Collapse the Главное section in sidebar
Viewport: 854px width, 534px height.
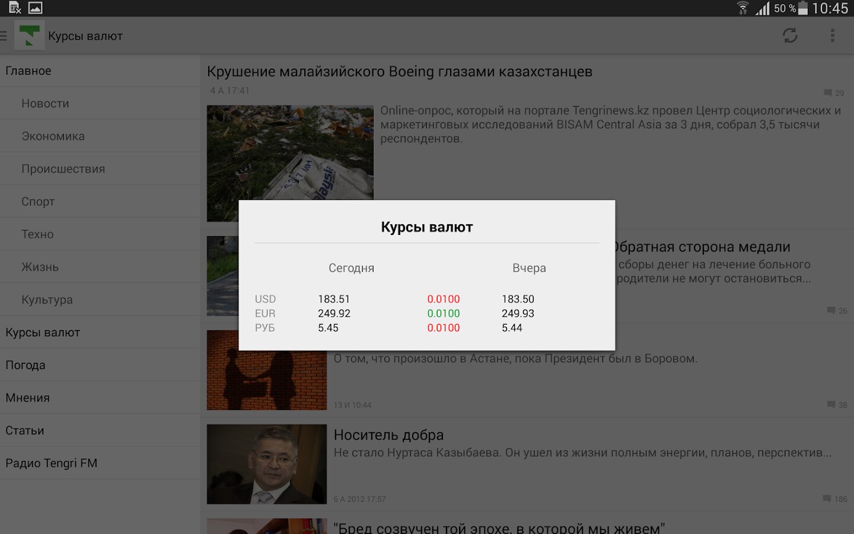[x=28, y=71]
